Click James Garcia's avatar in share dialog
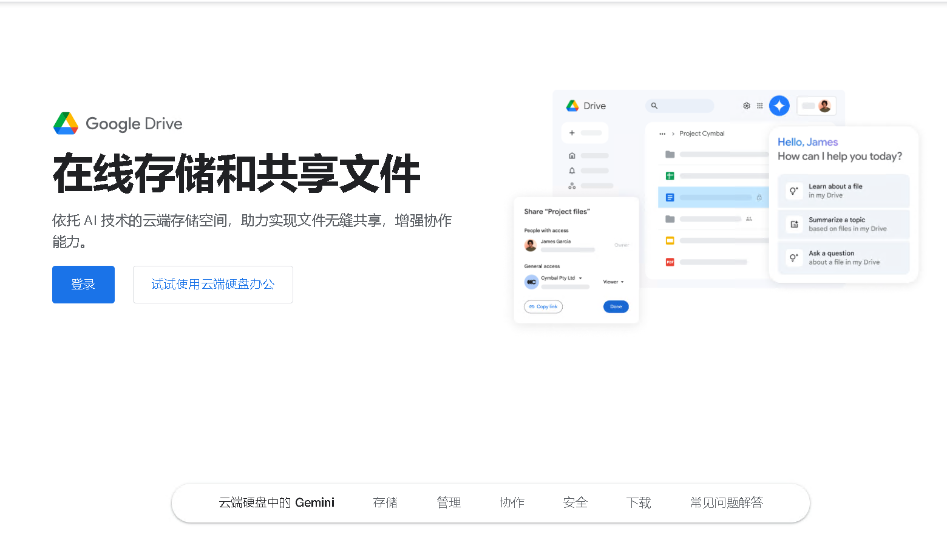The image size is (947, 551). pyautogui.click(x=531, y=245)
